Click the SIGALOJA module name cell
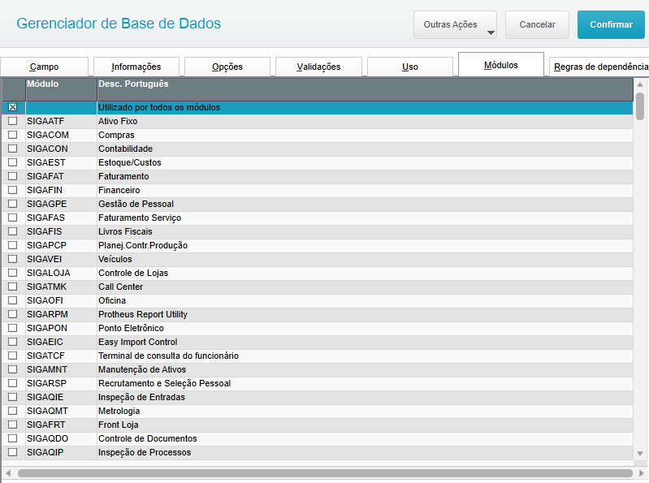 [x=61, y=273]
